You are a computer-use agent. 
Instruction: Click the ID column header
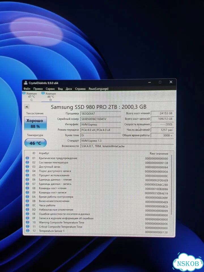pyautogui.click(x=34, y=153)
